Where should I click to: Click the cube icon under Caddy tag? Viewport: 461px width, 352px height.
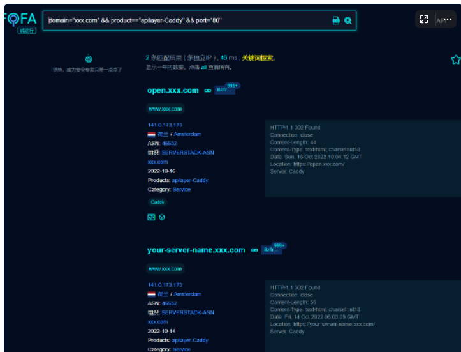(162, 217)
